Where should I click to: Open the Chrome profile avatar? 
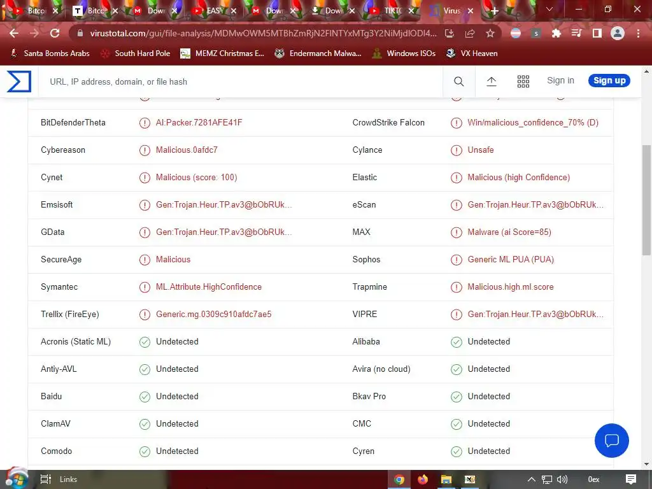[618, 33]
